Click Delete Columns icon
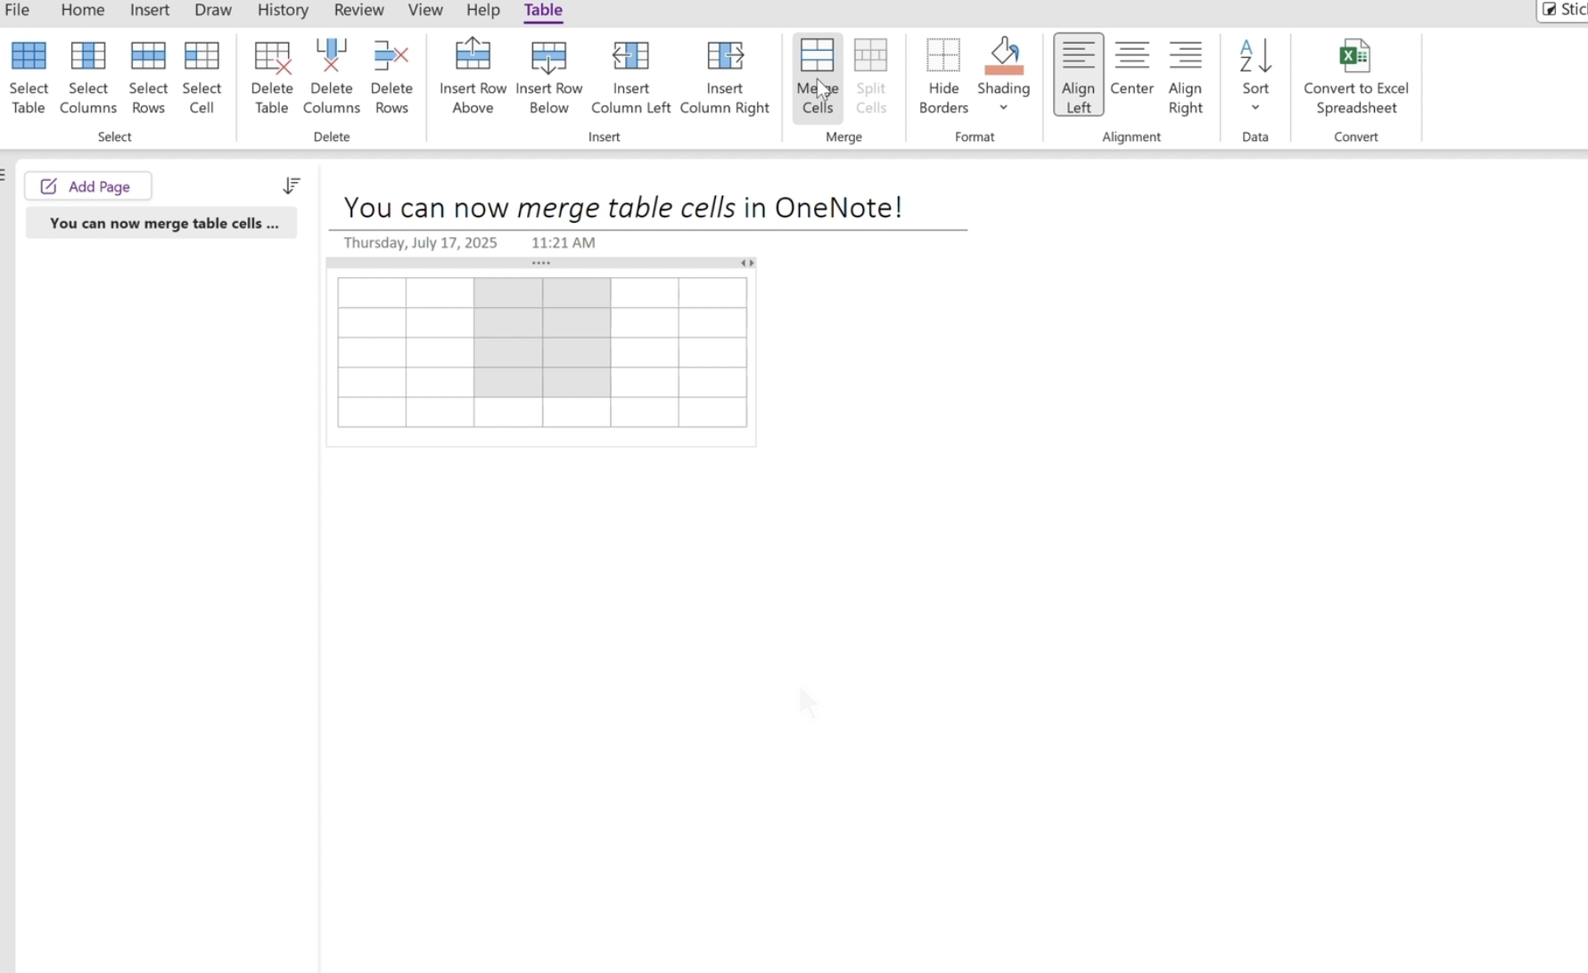Image resolution: width=1588 pixels, height=973 pixels. 332,56
